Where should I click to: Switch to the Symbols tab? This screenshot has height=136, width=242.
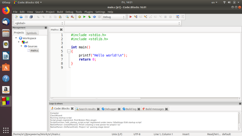[31, 33]
